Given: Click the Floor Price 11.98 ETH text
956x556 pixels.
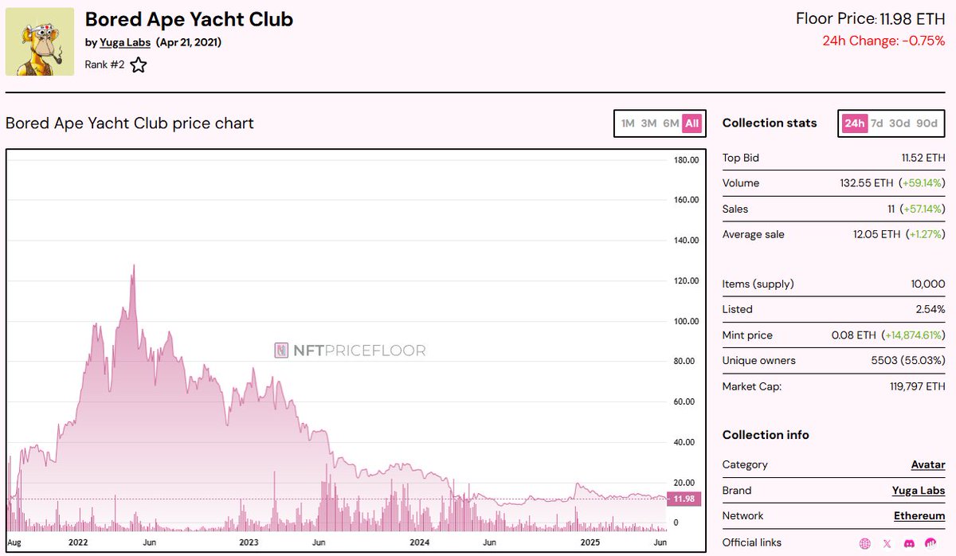Looking at the screenshot, I should tap(871, 18).
